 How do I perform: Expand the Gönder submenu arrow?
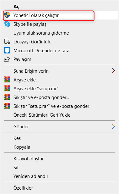tap(113, 126)
